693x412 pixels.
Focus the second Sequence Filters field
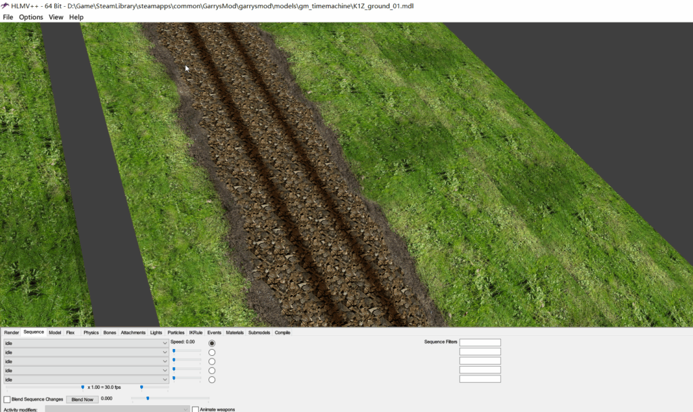(x=480, y=352)
